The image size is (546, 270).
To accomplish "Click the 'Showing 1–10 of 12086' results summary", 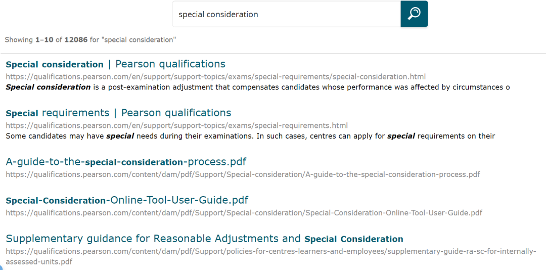I will click(90, 40).
